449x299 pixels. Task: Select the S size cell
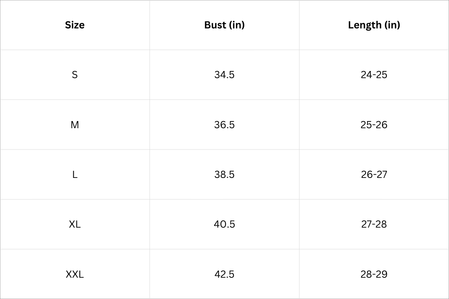pyautogui.click(x=75, y=75)
